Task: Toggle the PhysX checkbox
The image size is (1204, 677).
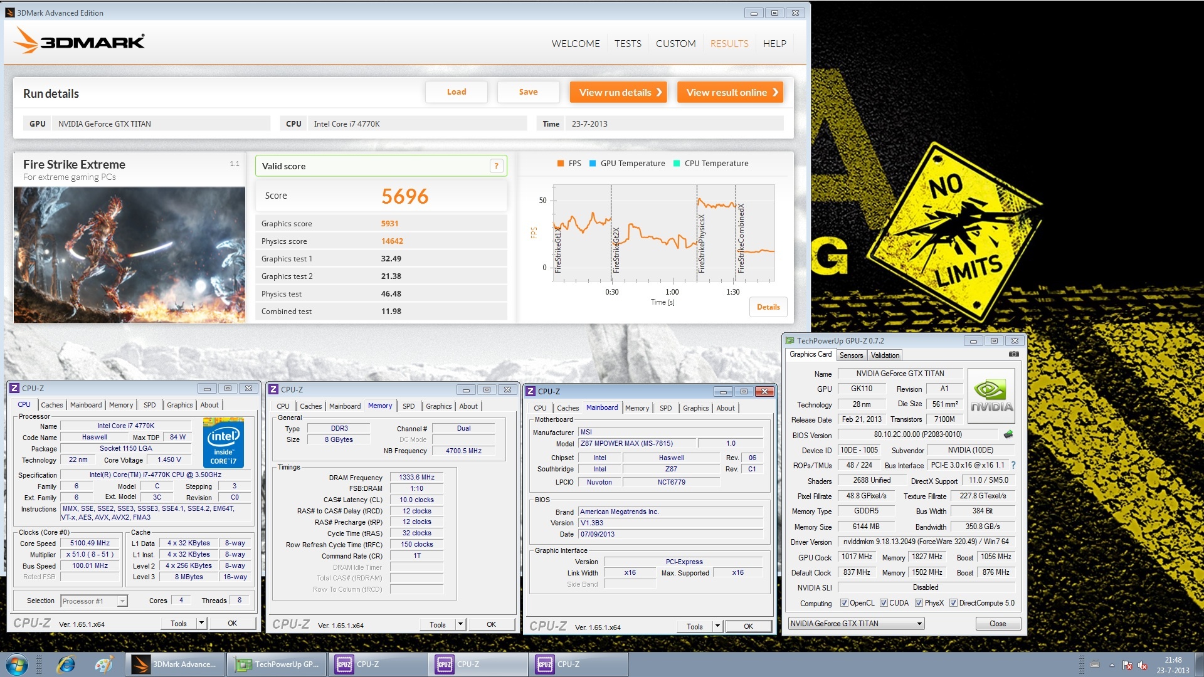Action: coord(919,603)
